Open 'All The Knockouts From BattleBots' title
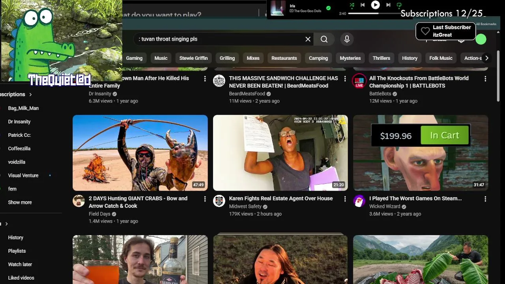Image resolution: width=505 pixels, height=284 pixels. pyautogui.click(x=419, y=82)
